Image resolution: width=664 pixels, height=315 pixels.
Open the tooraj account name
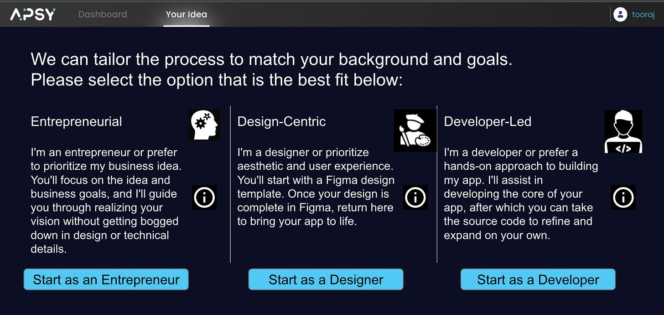click(x=643, y=15)
